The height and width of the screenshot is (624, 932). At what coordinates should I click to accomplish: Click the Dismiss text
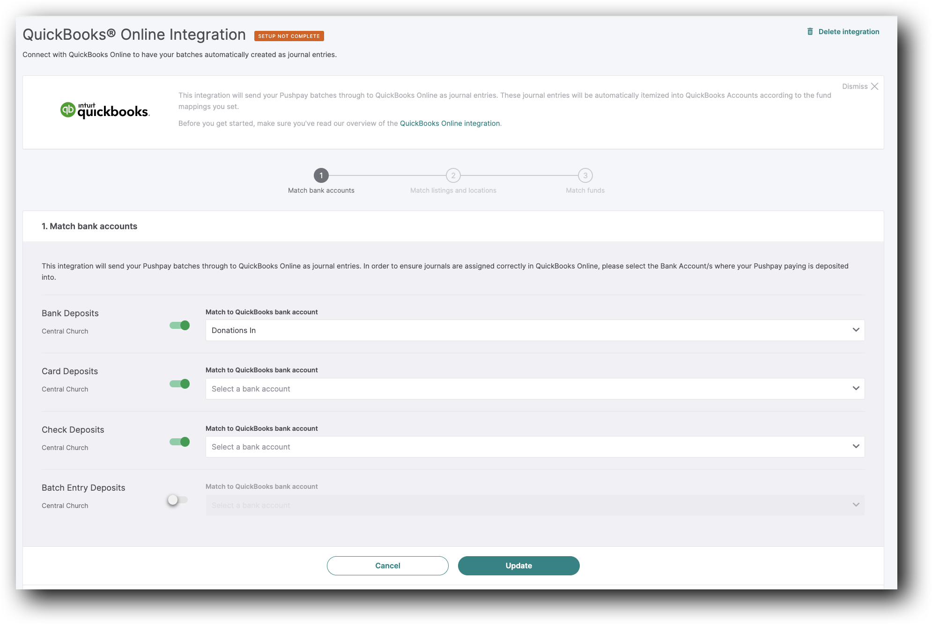pos(855,87)
